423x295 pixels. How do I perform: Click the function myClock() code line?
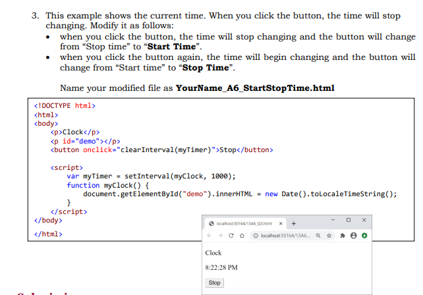click(x=107, y=186)
